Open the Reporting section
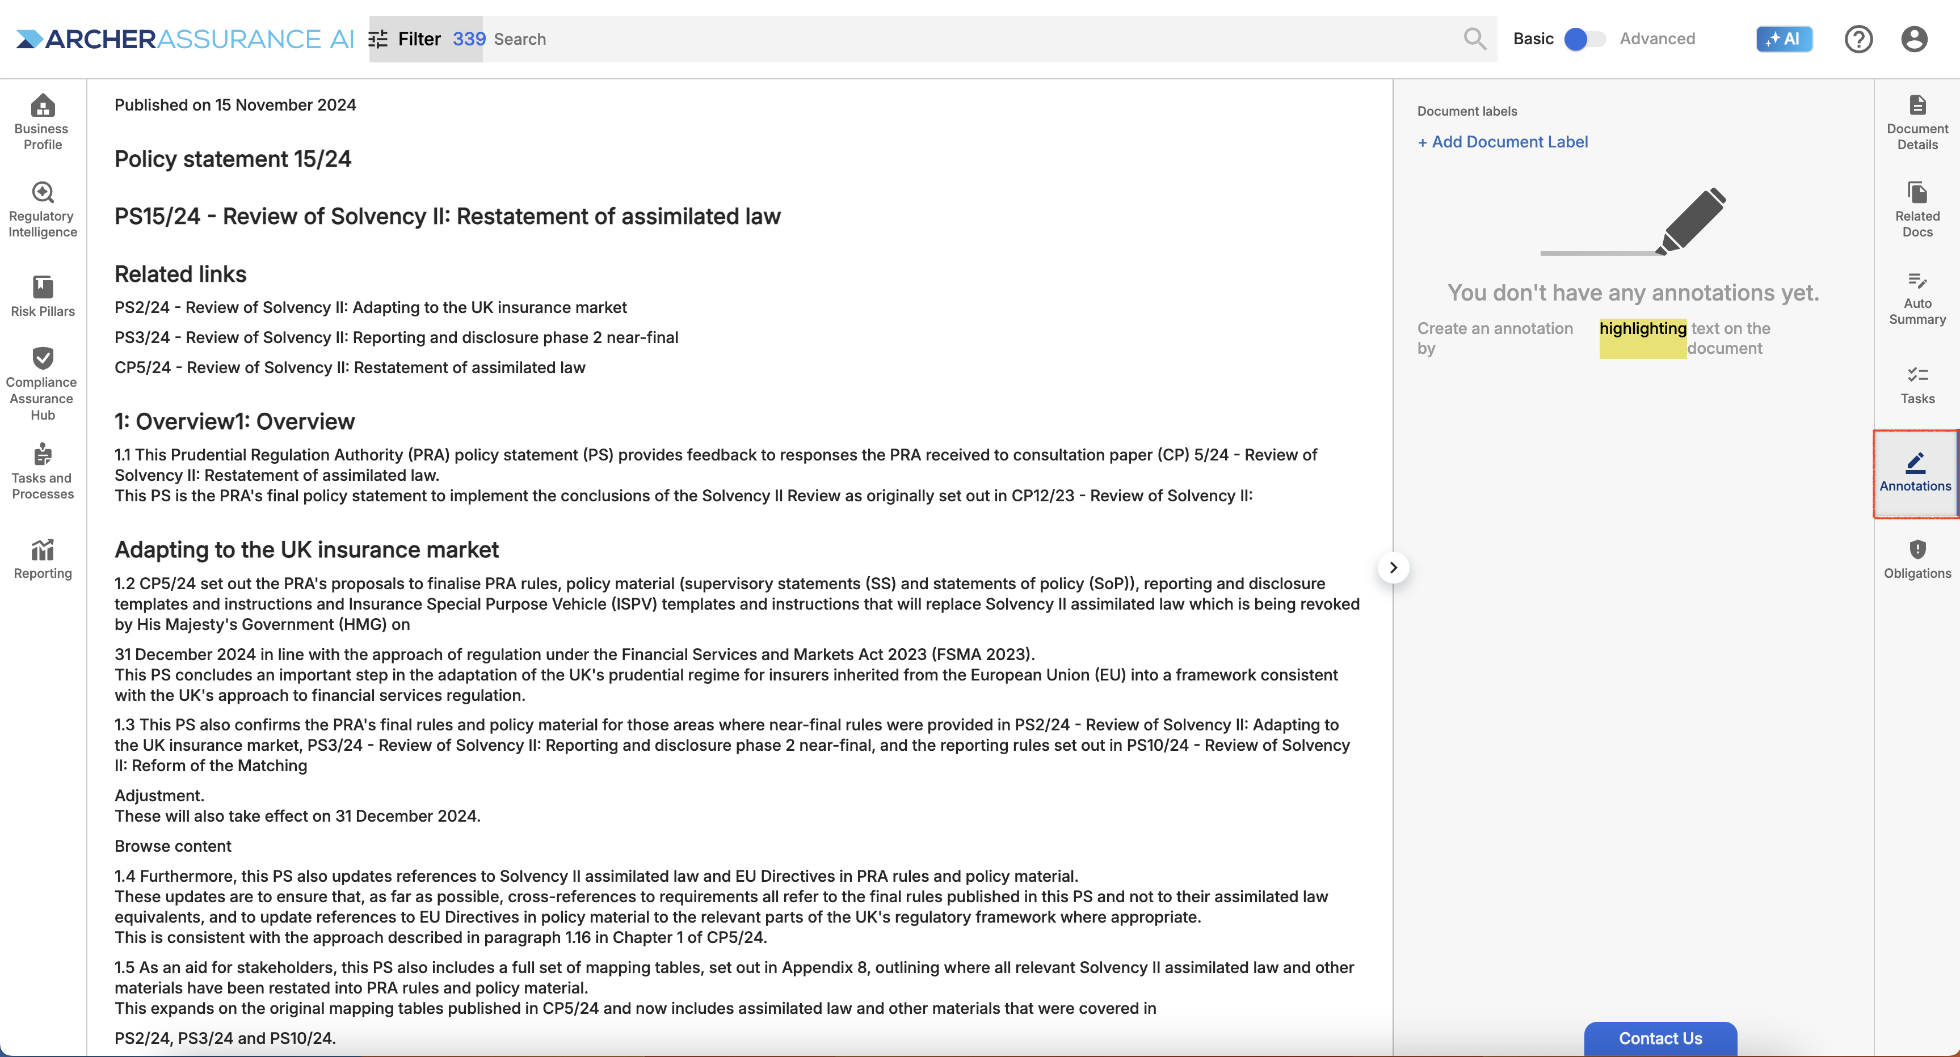The height and width of the screenshot is (1057, 1960). click(43, 559)
